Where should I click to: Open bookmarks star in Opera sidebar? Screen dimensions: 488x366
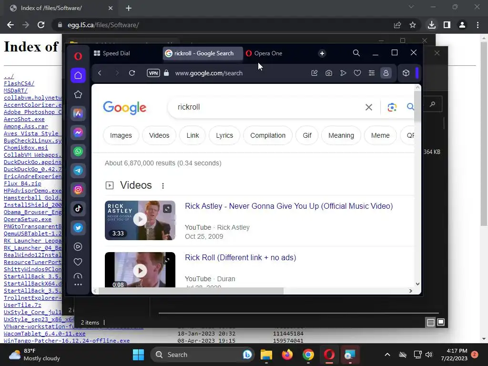coord(78,95)
